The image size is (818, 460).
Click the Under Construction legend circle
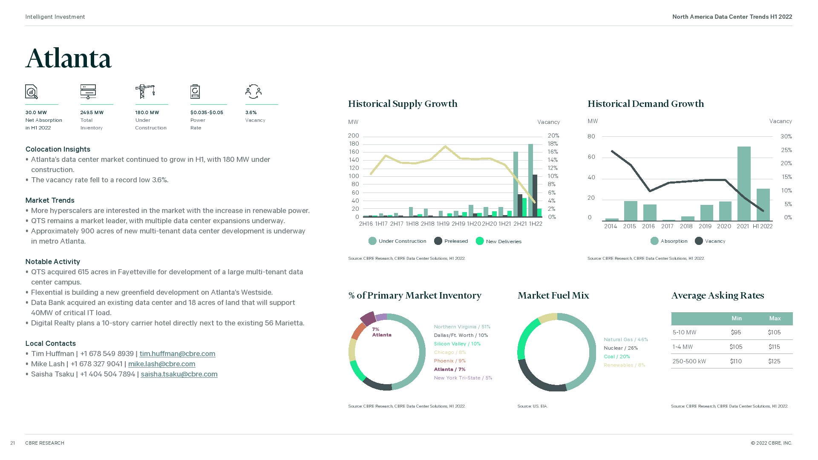[372, 241]
